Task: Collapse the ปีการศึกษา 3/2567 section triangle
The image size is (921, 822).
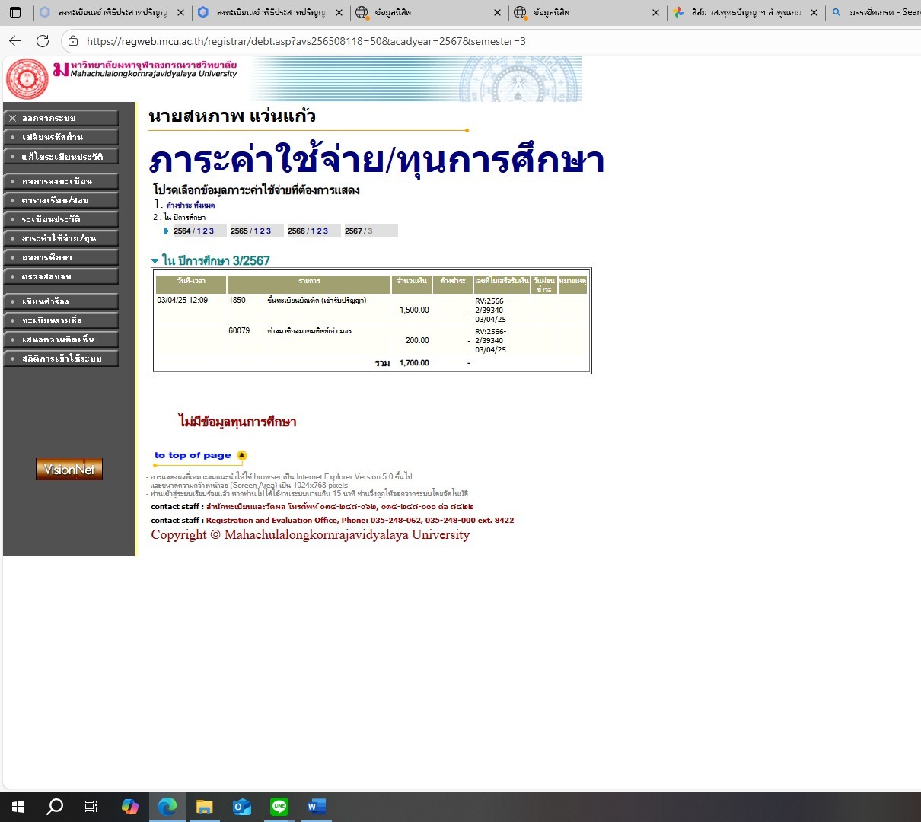Action: [x=155, y=261]
